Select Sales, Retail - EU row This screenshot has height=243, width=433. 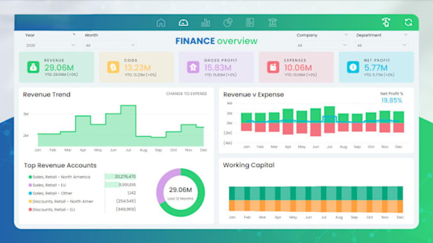[82, 185]
